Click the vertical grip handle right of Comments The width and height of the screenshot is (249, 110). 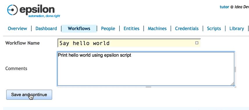235,70
